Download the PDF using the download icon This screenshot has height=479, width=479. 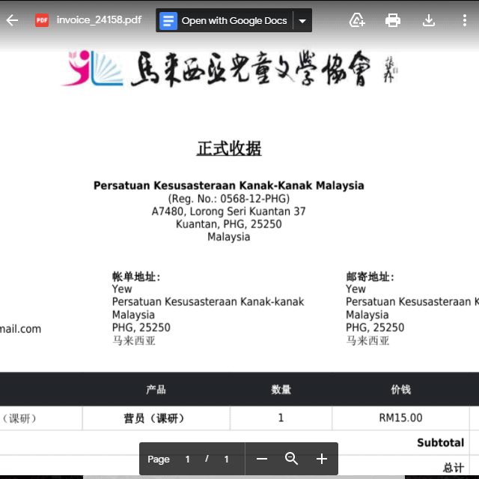pyautogui.click(x=429, y=20)
